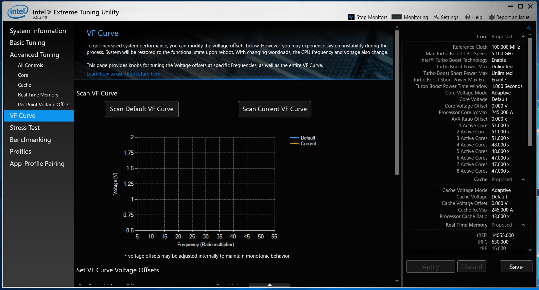This screenshot has width=539, height=290.
Task: Select Cache under Advanced Tuning
Action: [x=25, y=85]
